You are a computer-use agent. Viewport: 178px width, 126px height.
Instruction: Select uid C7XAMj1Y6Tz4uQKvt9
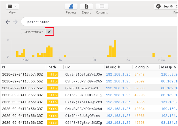(x=83, y=102)
